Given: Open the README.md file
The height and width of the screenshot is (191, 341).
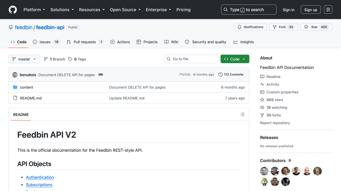Looking at the screenshot, I should [x=31, y=98].
